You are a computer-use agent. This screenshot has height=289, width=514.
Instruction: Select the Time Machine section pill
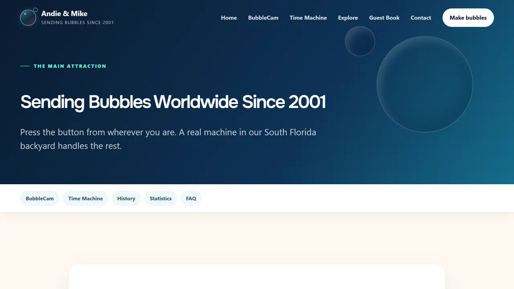[x=86, y=198]
